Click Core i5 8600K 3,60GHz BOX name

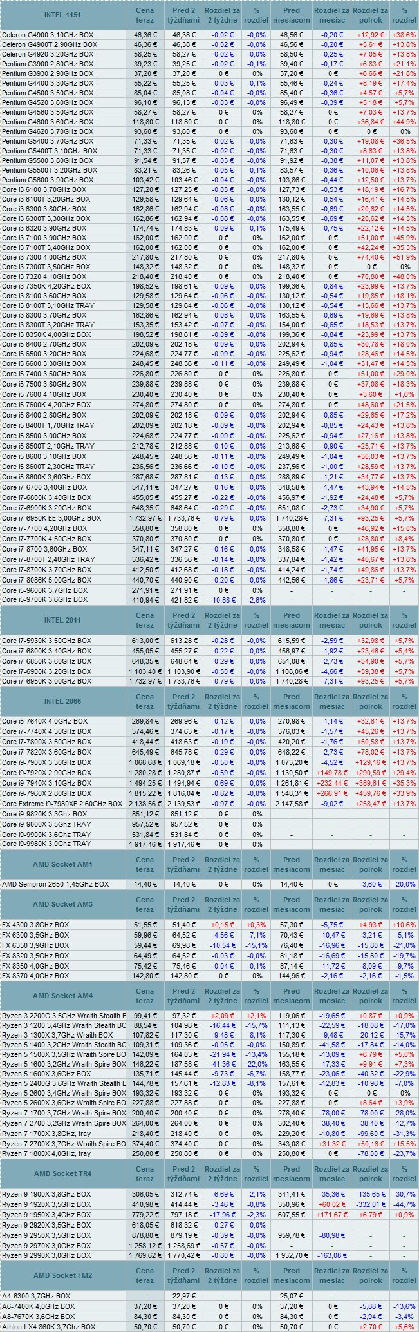46,477
